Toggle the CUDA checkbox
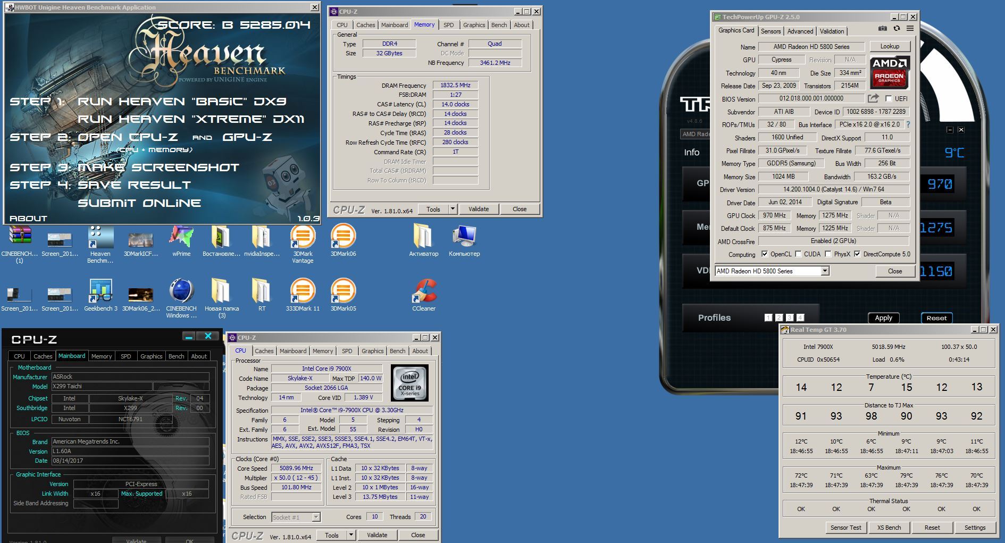The width and height of the screenshot is (1005, 543). coord(798,254)
